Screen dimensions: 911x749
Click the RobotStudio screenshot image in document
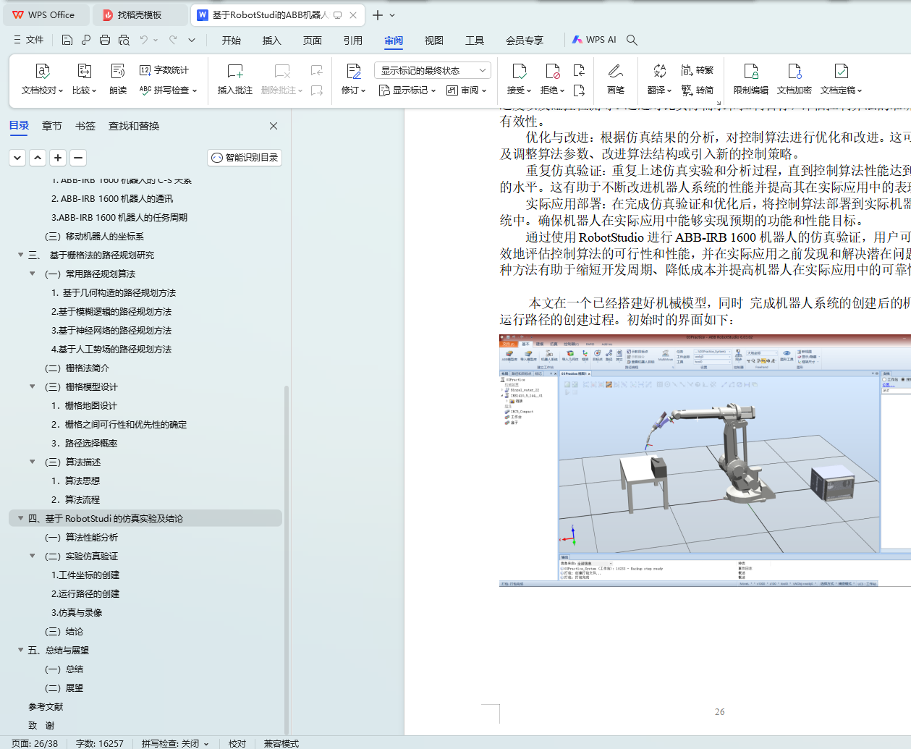[705, 460]
